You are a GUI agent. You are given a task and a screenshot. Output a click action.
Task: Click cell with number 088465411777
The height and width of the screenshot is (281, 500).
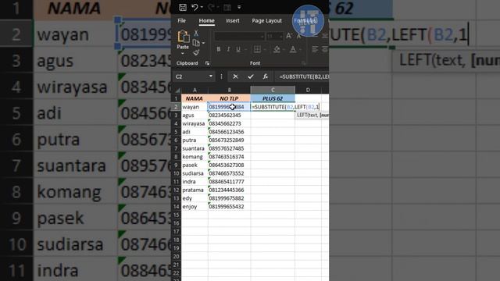click(x=229, y=182)
